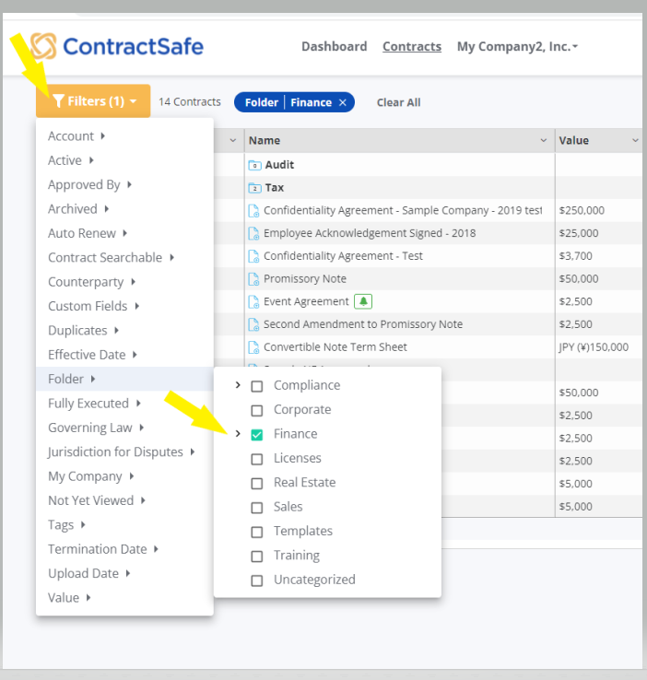Screen dimensions: 647x680
Task: Click the $250,000 value cell
Action: [x=582, y=211]
